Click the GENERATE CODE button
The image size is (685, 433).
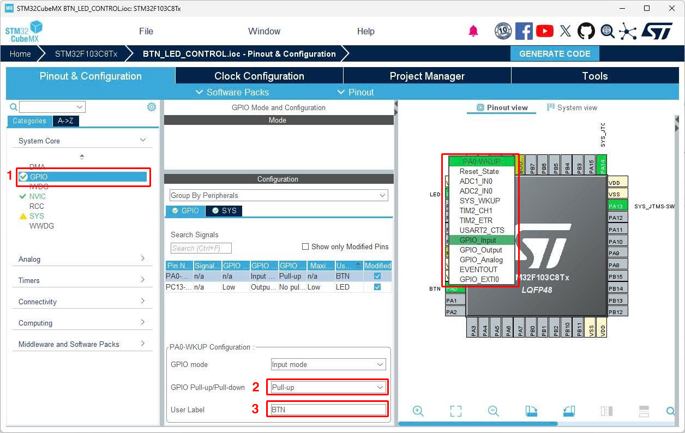coord(555,53)
